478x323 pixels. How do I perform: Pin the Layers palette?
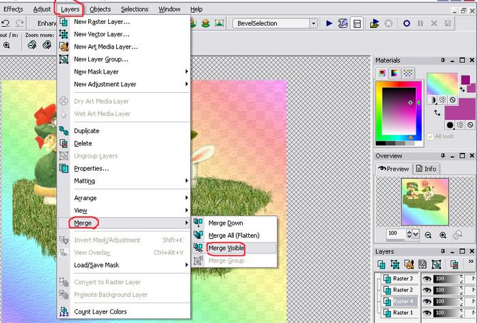click(443, 251)
